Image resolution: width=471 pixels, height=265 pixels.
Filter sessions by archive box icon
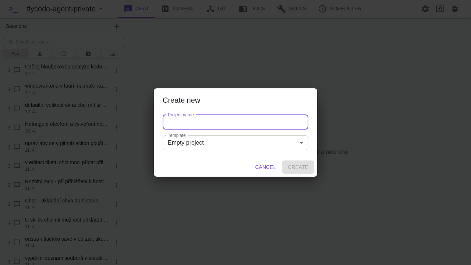tap(88, 54)
